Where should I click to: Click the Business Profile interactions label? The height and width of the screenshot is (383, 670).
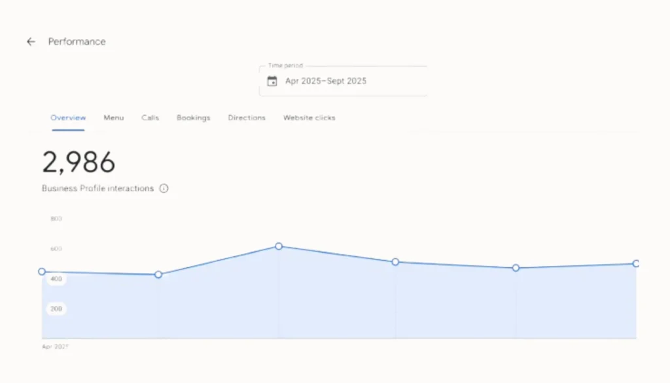(97, 188)
